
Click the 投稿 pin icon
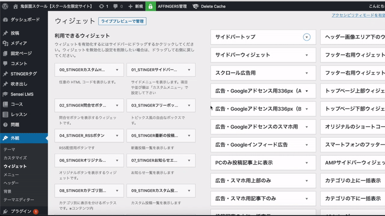click(5, 33)
